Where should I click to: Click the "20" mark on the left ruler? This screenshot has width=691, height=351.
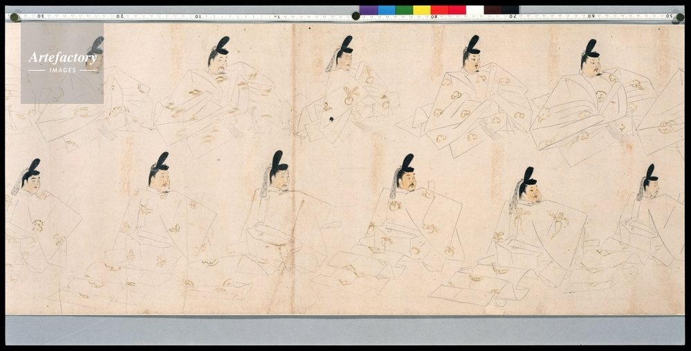119,15
